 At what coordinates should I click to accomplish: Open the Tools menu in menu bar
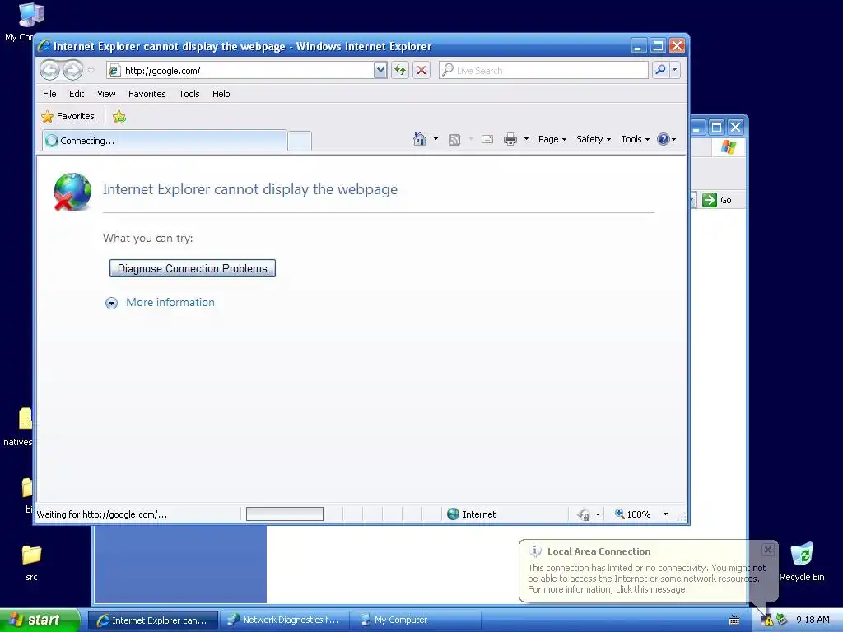pos(189,94)
